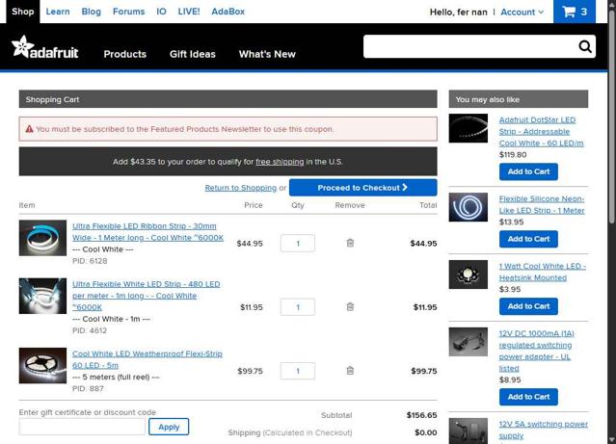The image size is (616, 444).
Task: Open Ultra Flexible White LED Strip 480 LED link
Action: 147,296
